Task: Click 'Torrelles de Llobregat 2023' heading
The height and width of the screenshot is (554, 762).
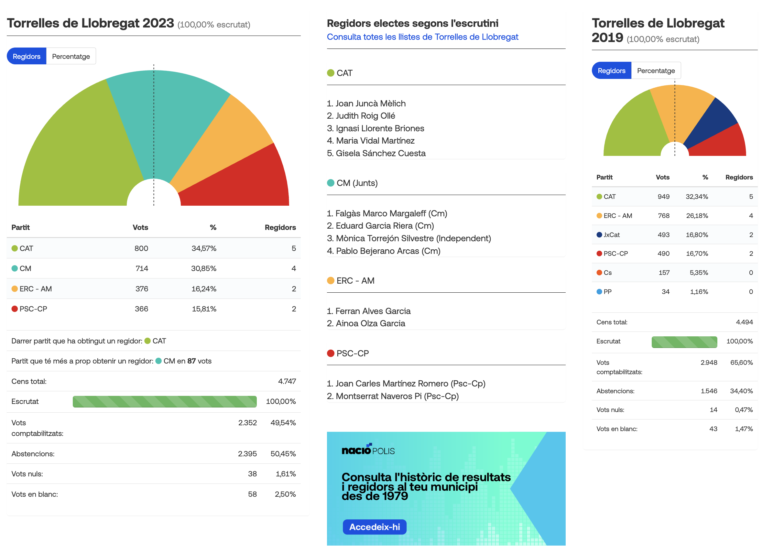Action: [x=90, y=23]
